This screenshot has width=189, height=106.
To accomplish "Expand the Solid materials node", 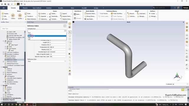I will [5, 47].
